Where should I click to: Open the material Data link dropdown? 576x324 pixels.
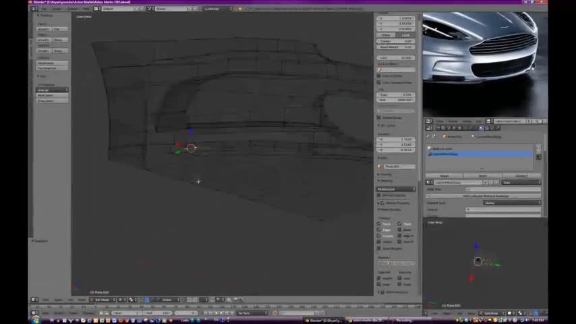tap(521, 182)
